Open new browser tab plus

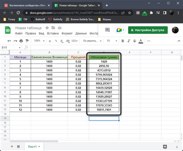[x=107, y=5]
